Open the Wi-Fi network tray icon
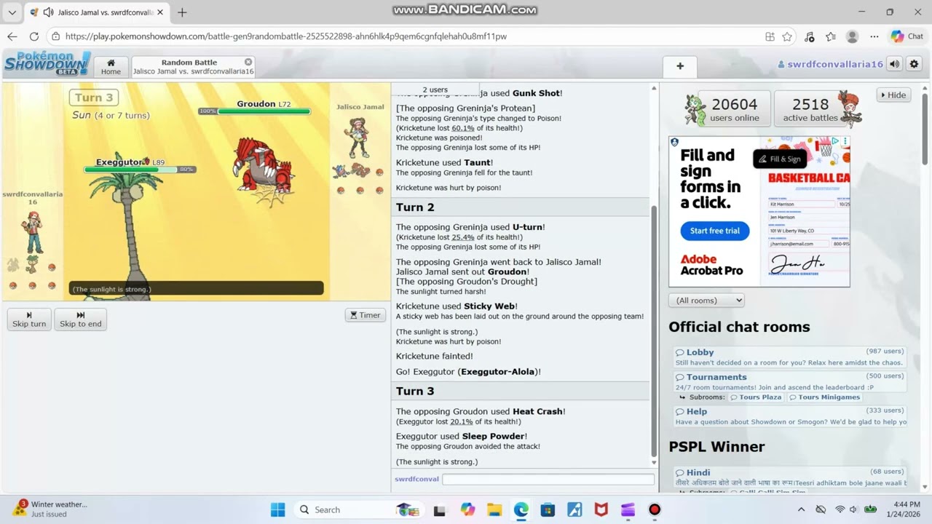 (x=840, y=509)
